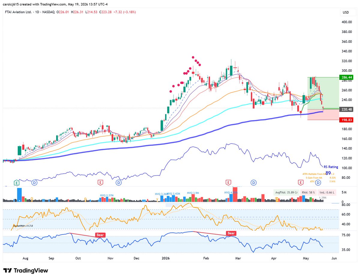The width and height of the screenshot is (360, 279).
Task: Click the Jun label on the time axis
Action: coord(334,258)
